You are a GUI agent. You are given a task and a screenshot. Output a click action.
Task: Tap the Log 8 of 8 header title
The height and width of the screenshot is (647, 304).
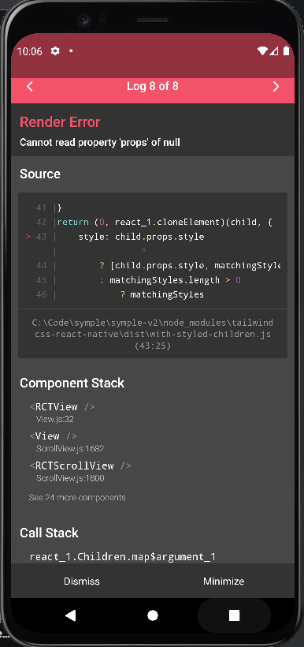pos(153,86)
